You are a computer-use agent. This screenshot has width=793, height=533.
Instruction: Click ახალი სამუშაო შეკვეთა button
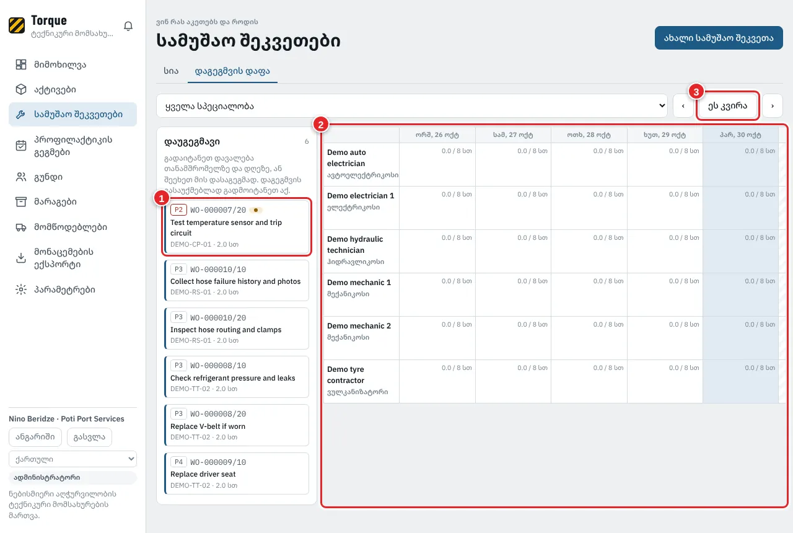(x=719, y=37)
